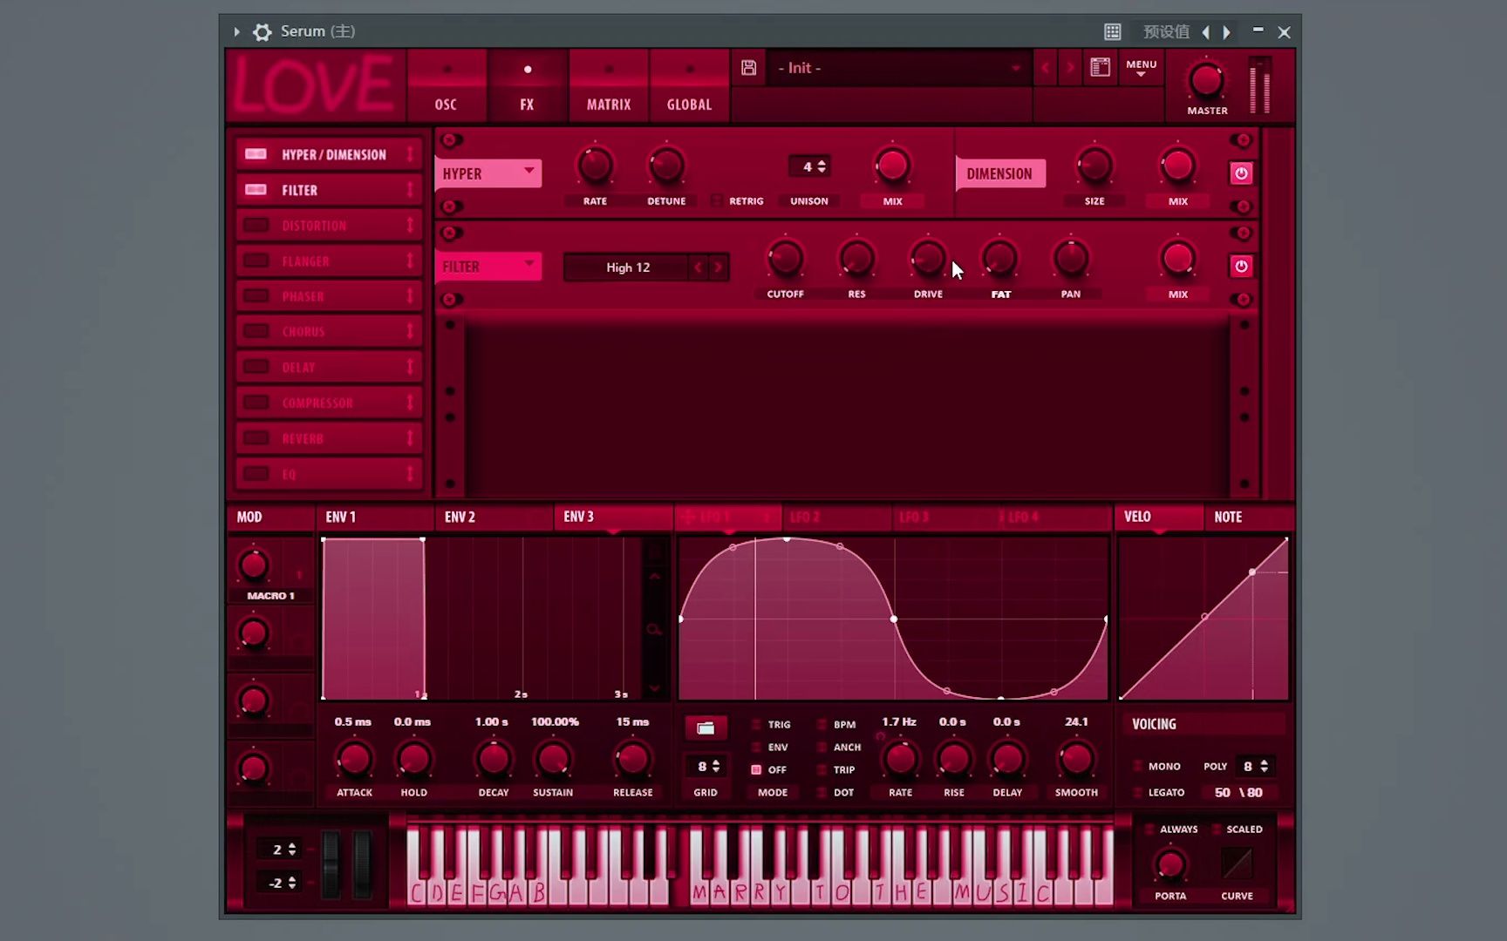1507x941 pixels.
Task: Switch to the OSC tab
Action: [446, 85]
